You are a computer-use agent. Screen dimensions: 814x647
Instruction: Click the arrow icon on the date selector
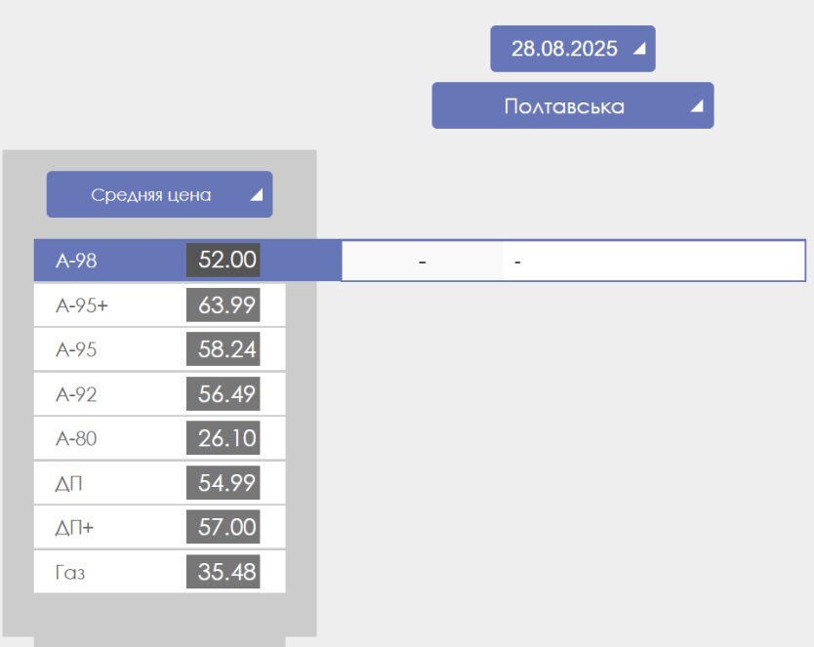[639, 49]
